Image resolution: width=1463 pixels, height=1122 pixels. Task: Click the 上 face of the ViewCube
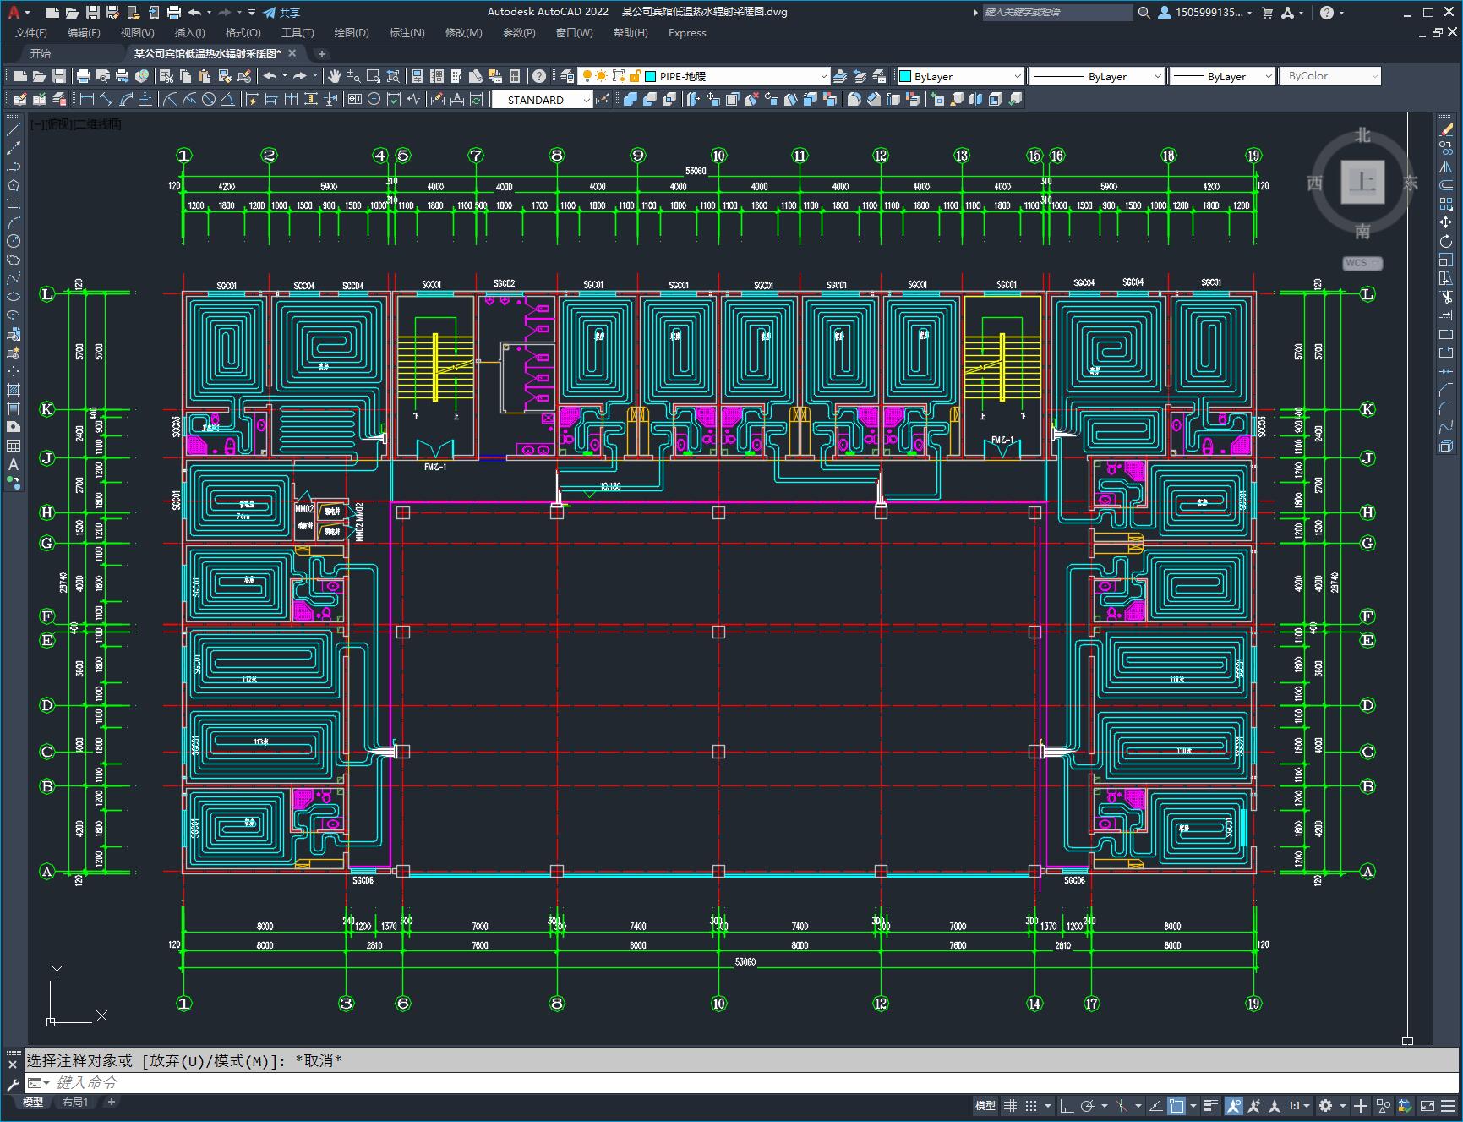1362,182
